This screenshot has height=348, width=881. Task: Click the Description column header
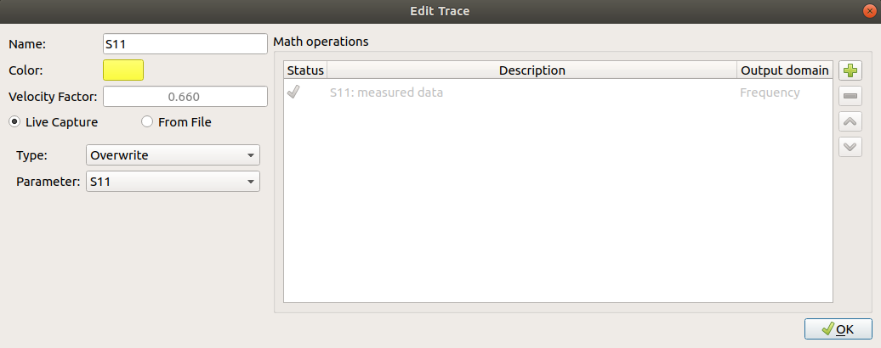(532, 70)
